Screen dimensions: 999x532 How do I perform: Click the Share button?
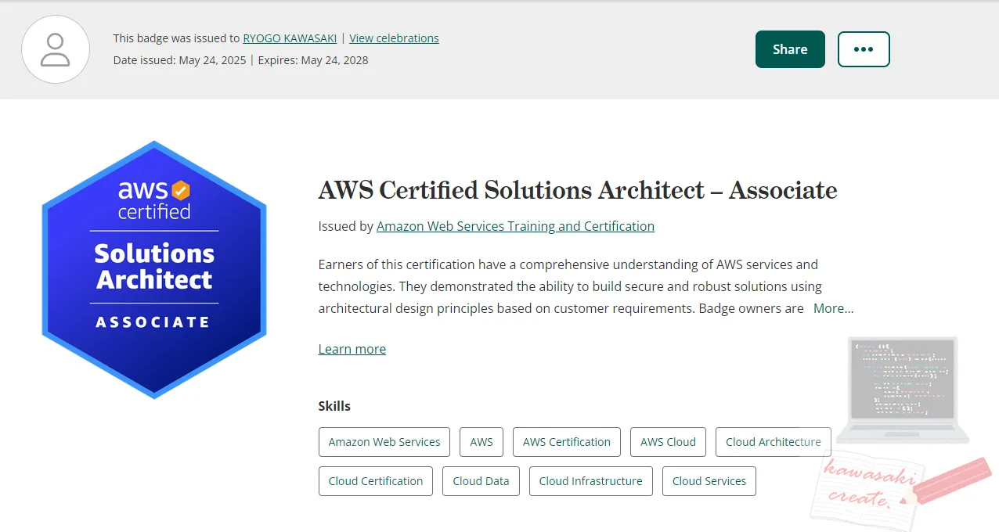pos(790,49)
